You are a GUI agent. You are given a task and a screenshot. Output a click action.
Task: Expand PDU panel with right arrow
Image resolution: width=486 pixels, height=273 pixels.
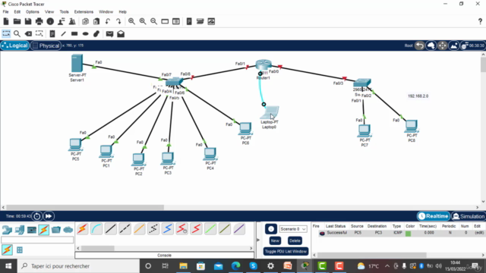coord(258,240)
